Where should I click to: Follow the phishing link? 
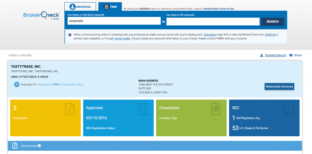270,34
